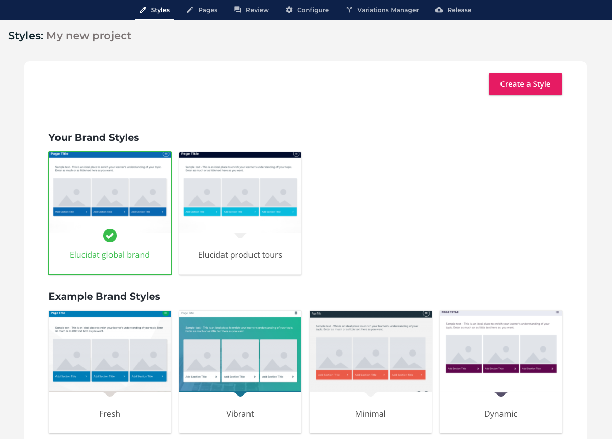Click the Minimal style name
Screen dimensions: 612x439
pos(371,414)
